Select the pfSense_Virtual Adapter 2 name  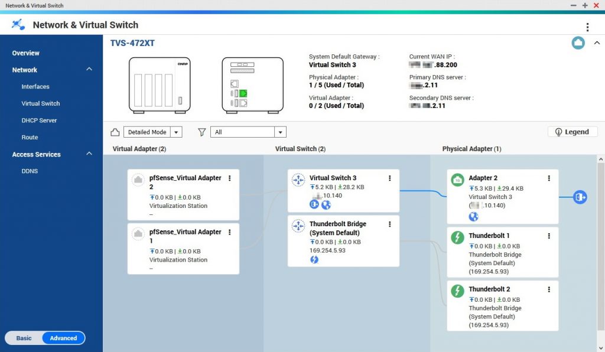pyautogui.click(x=185, y=182)
